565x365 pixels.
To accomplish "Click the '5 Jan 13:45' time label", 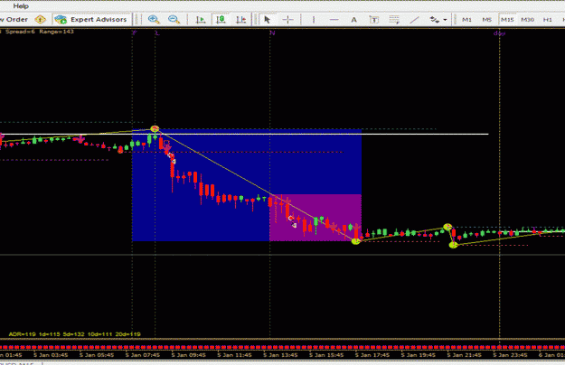I will tap(280, 355).
